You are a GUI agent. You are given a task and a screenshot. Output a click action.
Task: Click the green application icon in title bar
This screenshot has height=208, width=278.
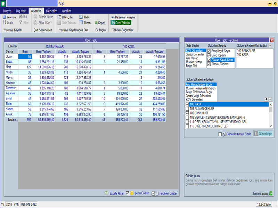tap(3, 3)
